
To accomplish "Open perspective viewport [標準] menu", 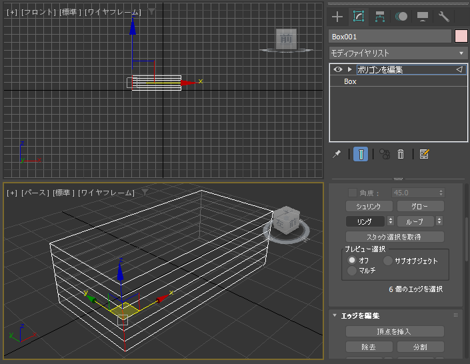I will tap(63, 193).
